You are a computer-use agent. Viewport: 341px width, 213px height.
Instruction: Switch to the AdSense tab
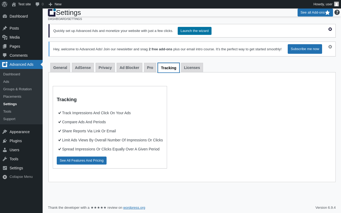(83, 68)
